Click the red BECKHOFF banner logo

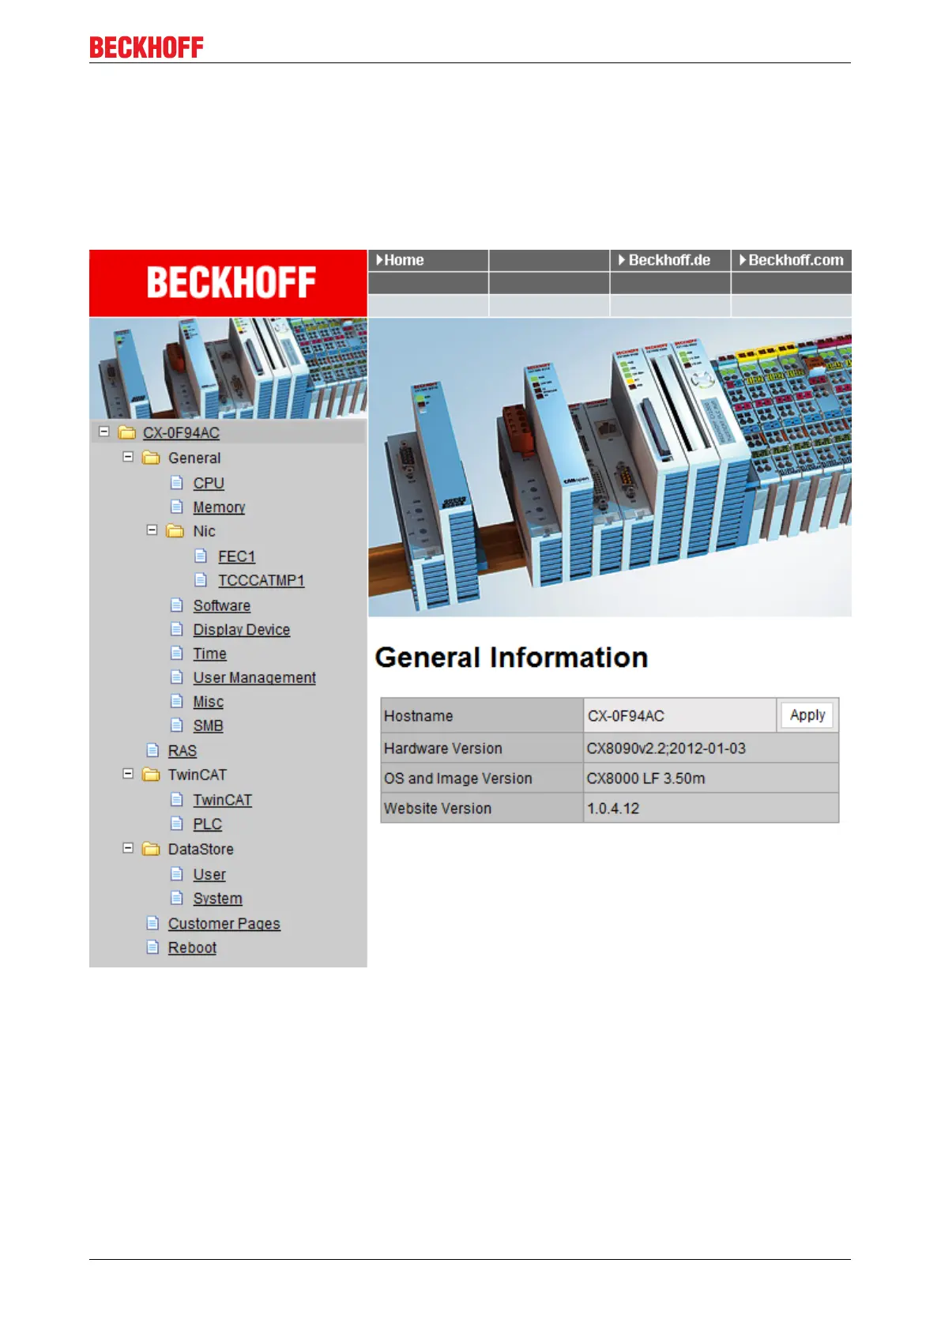tap(228, 283)
